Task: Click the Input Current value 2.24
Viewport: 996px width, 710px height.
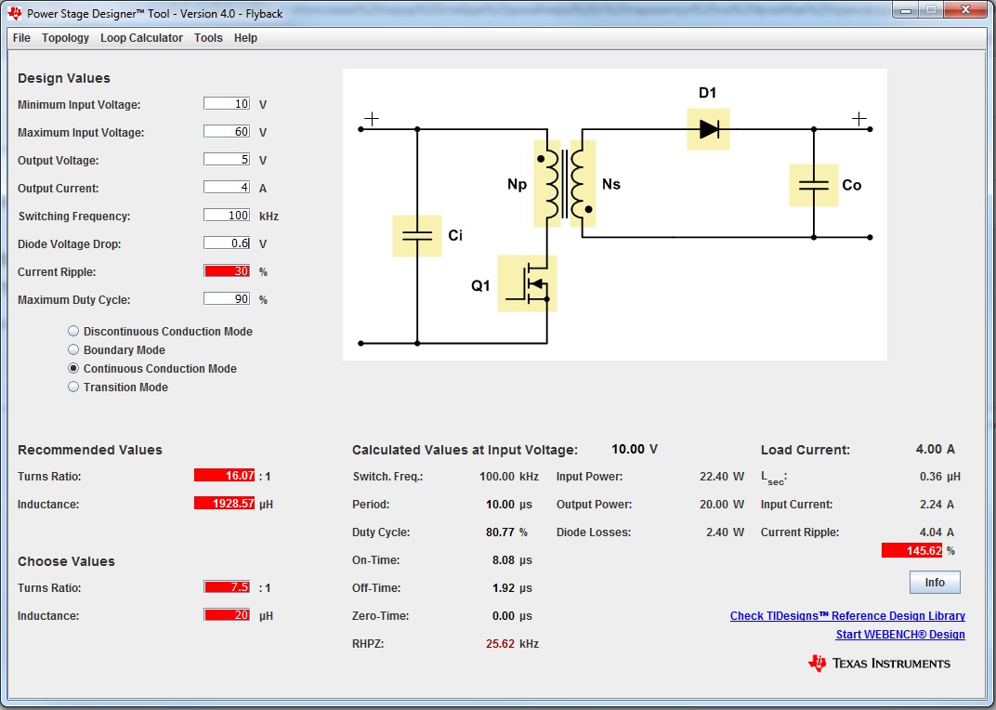Action: [931, 504]
